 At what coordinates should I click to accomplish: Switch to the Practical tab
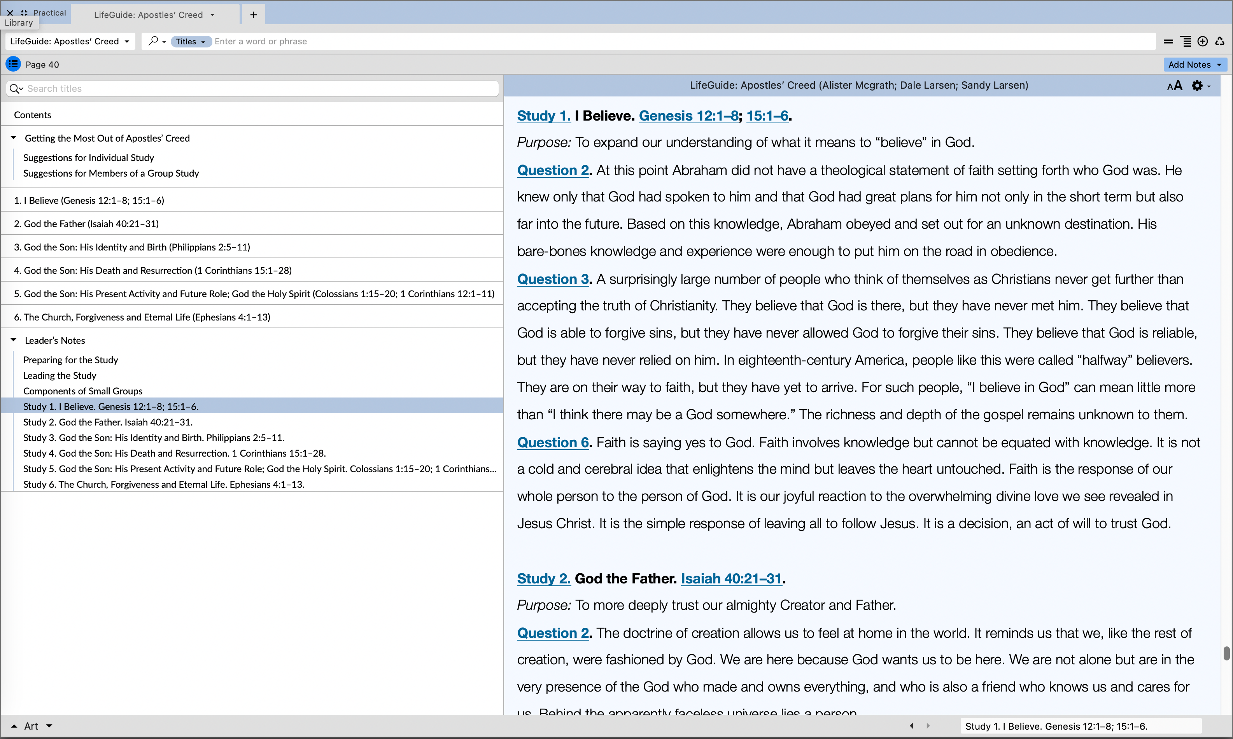point(49,12)
